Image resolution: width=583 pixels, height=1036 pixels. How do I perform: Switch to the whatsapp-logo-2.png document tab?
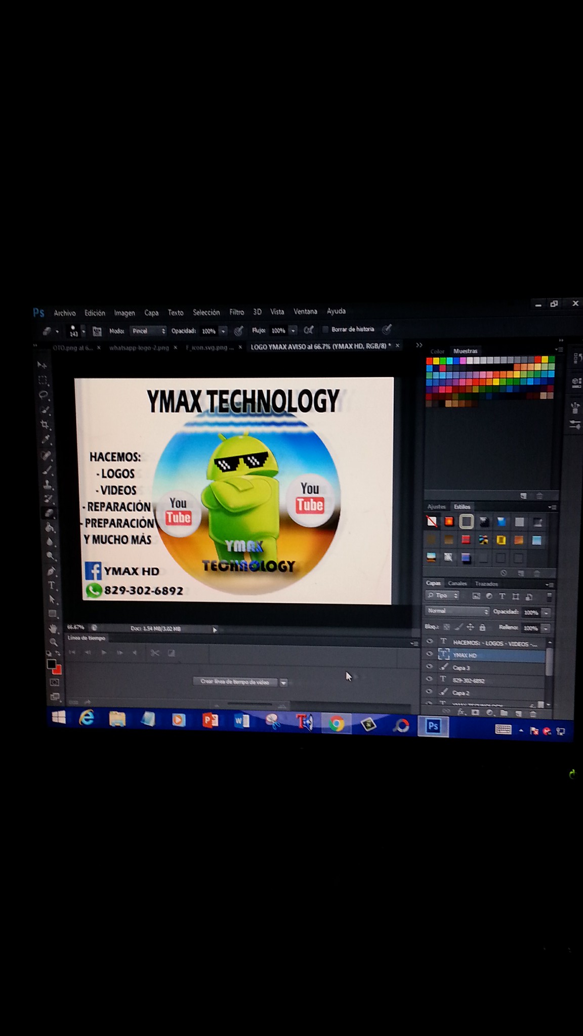click(x=139, y=348)
